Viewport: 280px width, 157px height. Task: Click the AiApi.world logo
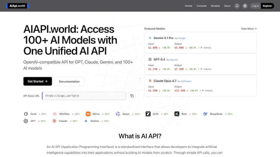[x=17, y=6]
